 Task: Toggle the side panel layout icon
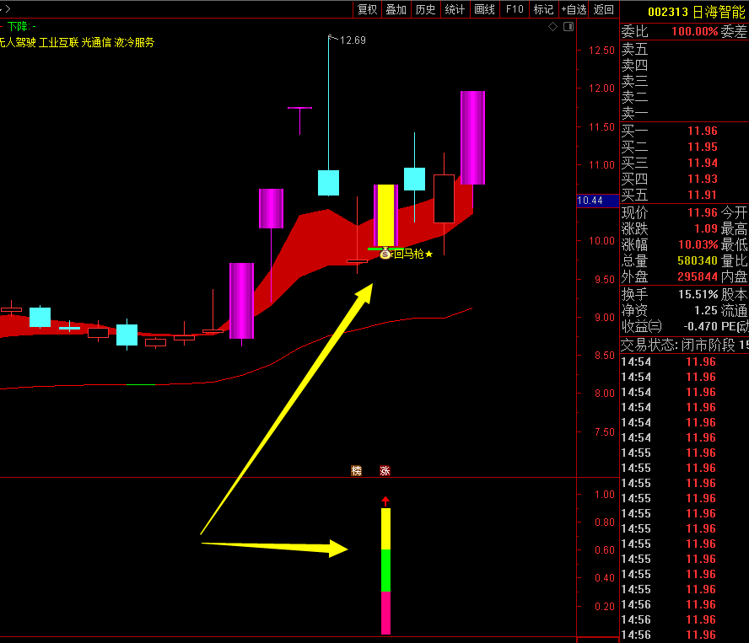pyautogui.click(x=568, y=27)
